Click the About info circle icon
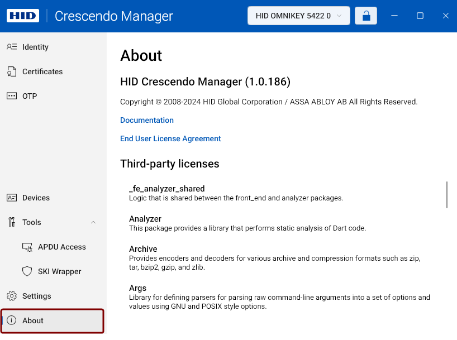The image size is (457, 340). click(x=11, y=320)
